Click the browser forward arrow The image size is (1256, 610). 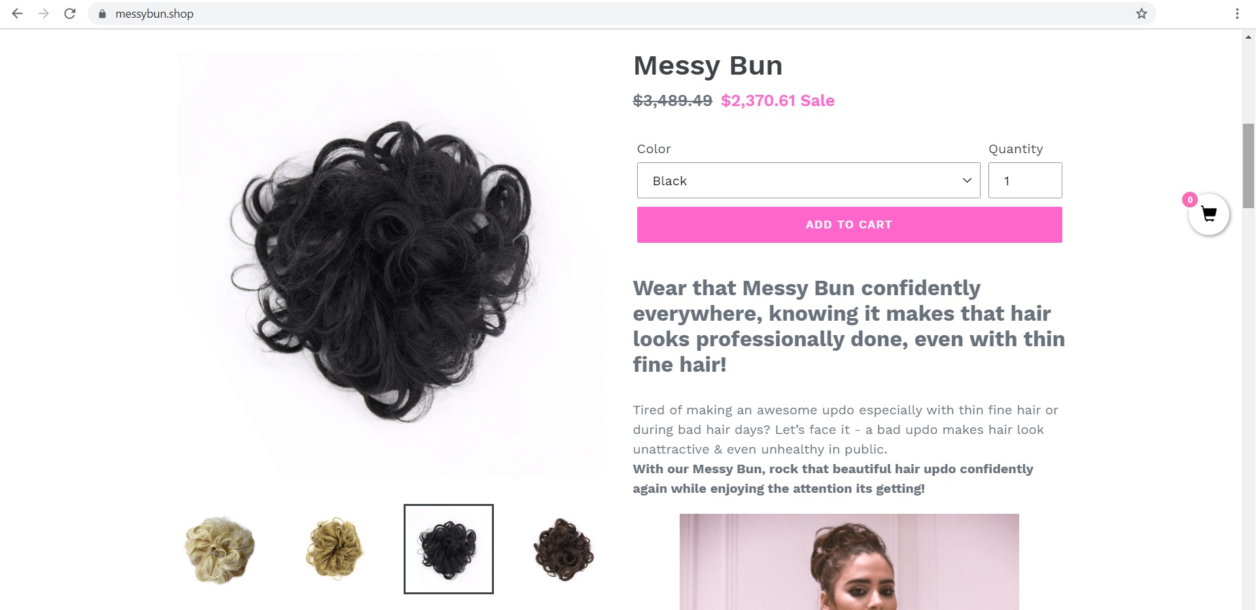pos(44,14)
